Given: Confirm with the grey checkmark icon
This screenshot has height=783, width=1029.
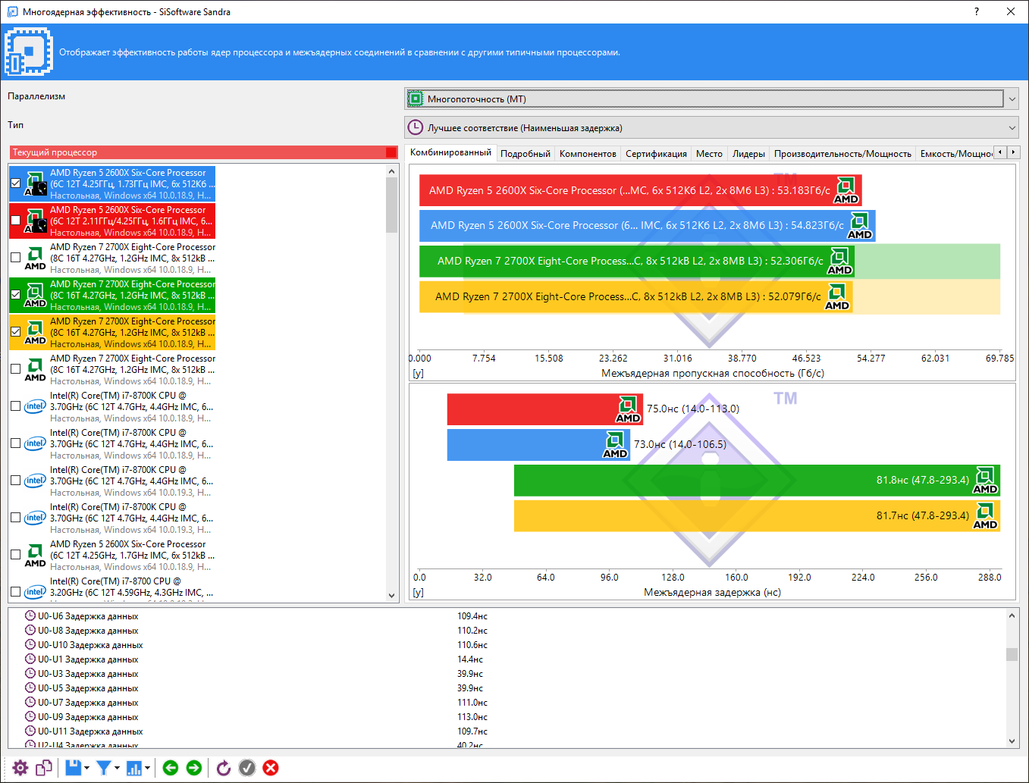Looking at the screenshot, I should 247,768.
